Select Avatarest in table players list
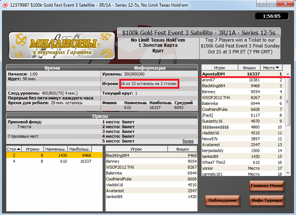Viewport: 296px width, 215px height. (x=151, y=191)
